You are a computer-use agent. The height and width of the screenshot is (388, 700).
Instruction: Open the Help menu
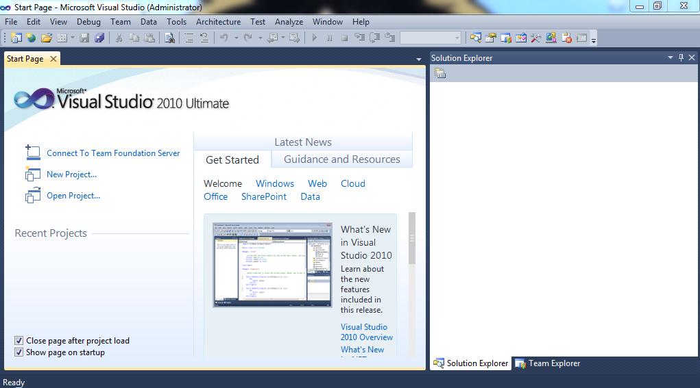point(361,22)
